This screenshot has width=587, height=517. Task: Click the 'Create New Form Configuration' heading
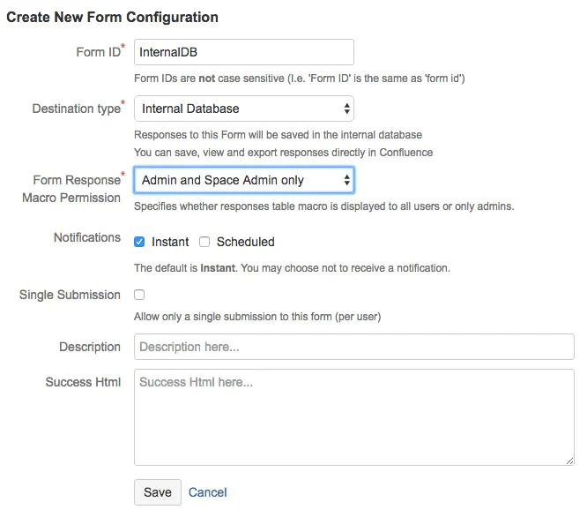112,18
